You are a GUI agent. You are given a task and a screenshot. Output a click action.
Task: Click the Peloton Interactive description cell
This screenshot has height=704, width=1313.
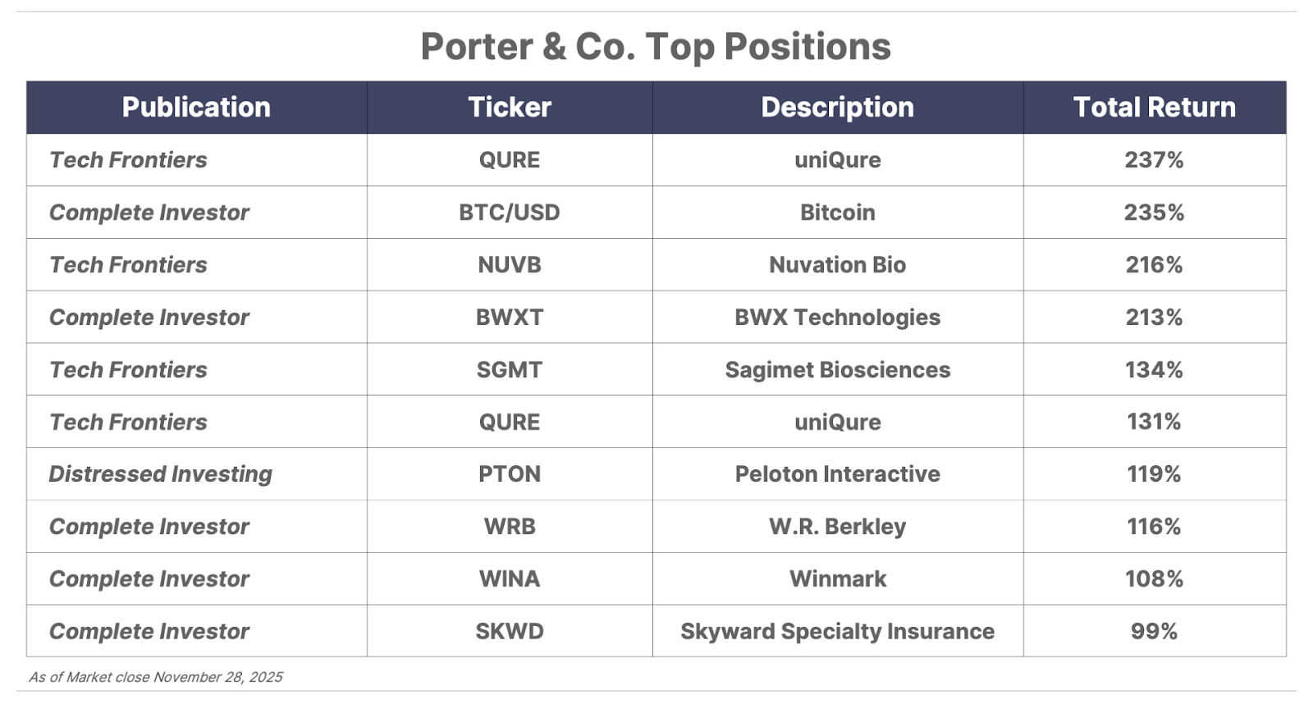tap(837, 474)
